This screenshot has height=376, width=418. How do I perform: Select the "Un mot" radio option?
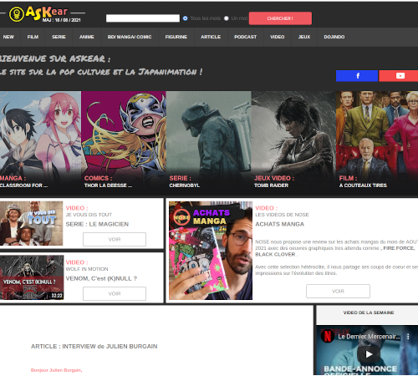pos(227,18)
